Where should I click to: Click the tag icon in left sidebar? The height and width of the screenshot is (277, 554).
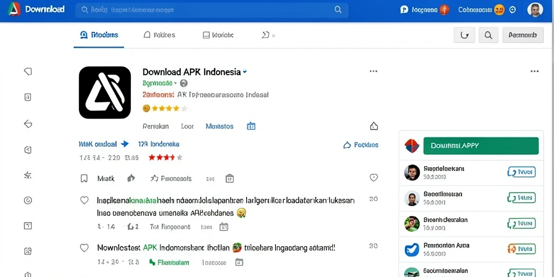pos(28,72)
